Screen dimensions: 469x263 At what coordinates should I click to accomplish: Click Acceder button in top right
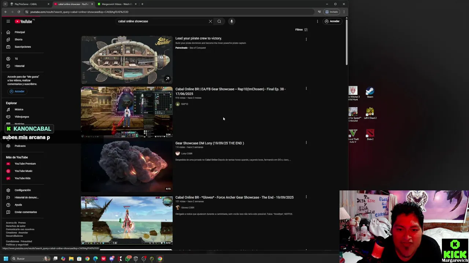332,21
